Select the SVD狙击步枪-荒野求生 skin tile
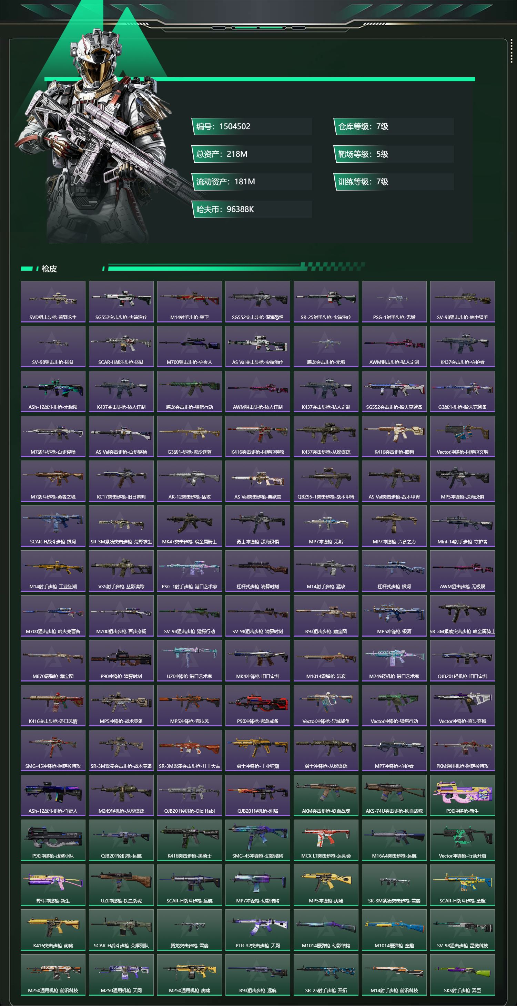This screenshot has width=517, height=1006. point(53,301)
